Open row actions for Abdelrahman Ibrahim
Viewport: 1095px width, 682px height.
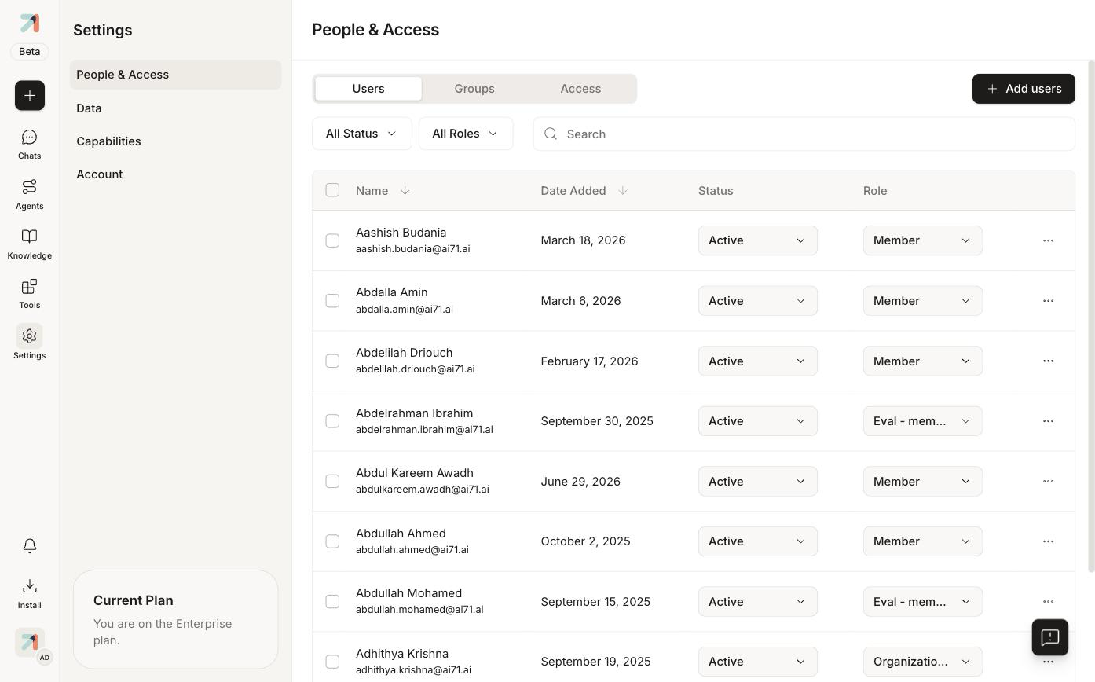(x=1048, y=421)
